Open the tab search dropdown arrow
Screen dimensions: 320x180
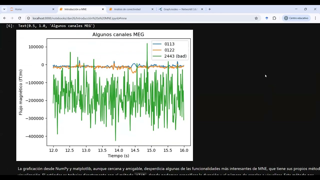coord(4,9)
